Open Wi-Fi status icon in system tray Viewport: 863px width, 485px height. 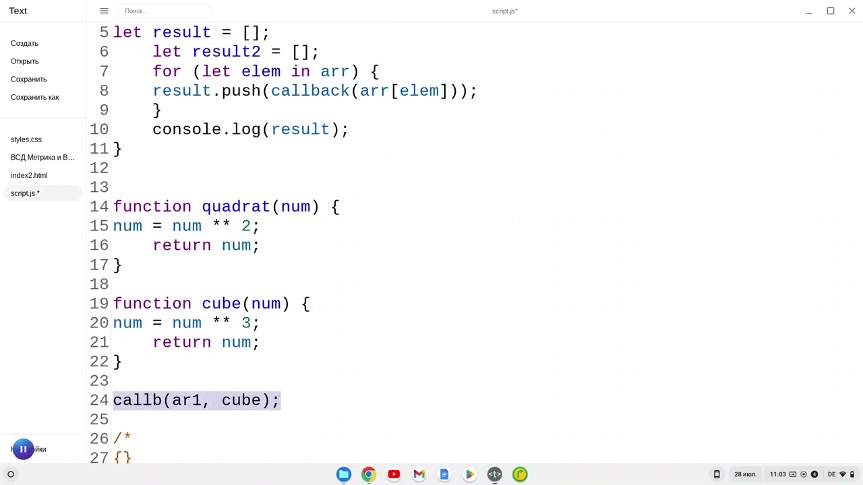[x=843, y=474]
